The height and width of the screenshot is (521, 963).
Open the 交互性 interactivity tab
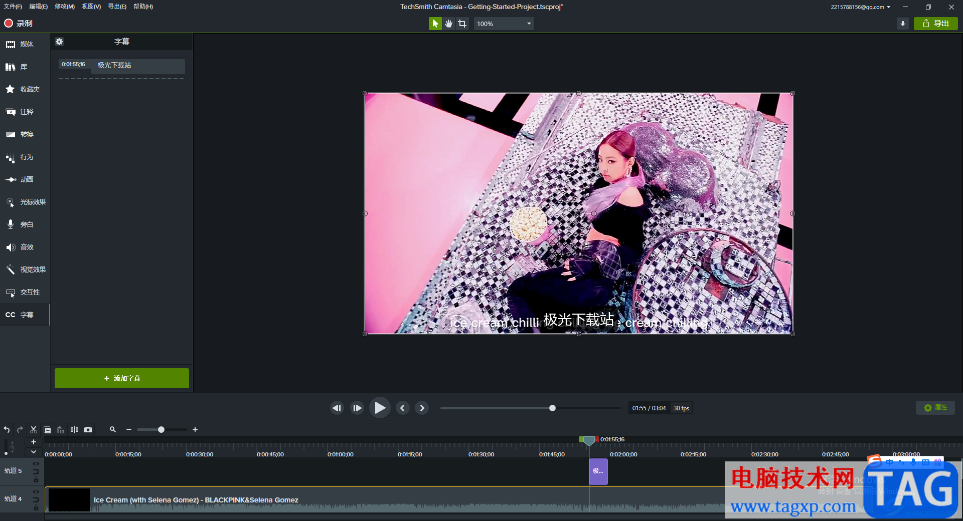pyautogui.click(x=25, y=293)
